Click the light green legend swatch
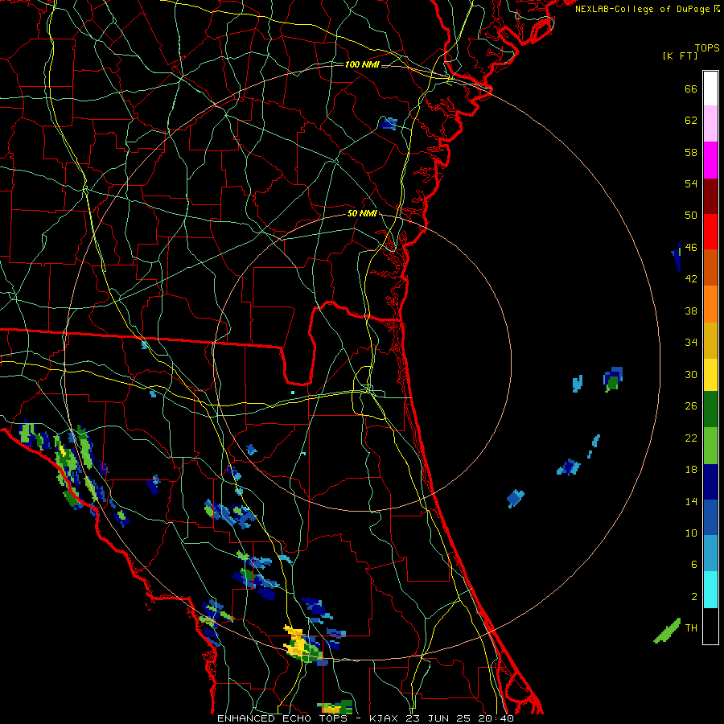724x724 pixels. [710, 446]
